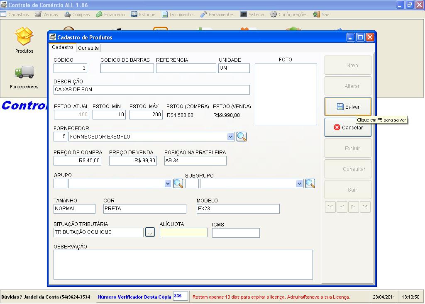The width and height of the screenshot is (425, 304).
Task: Open the Configurações menu
Action: click(x=289, y=15)
